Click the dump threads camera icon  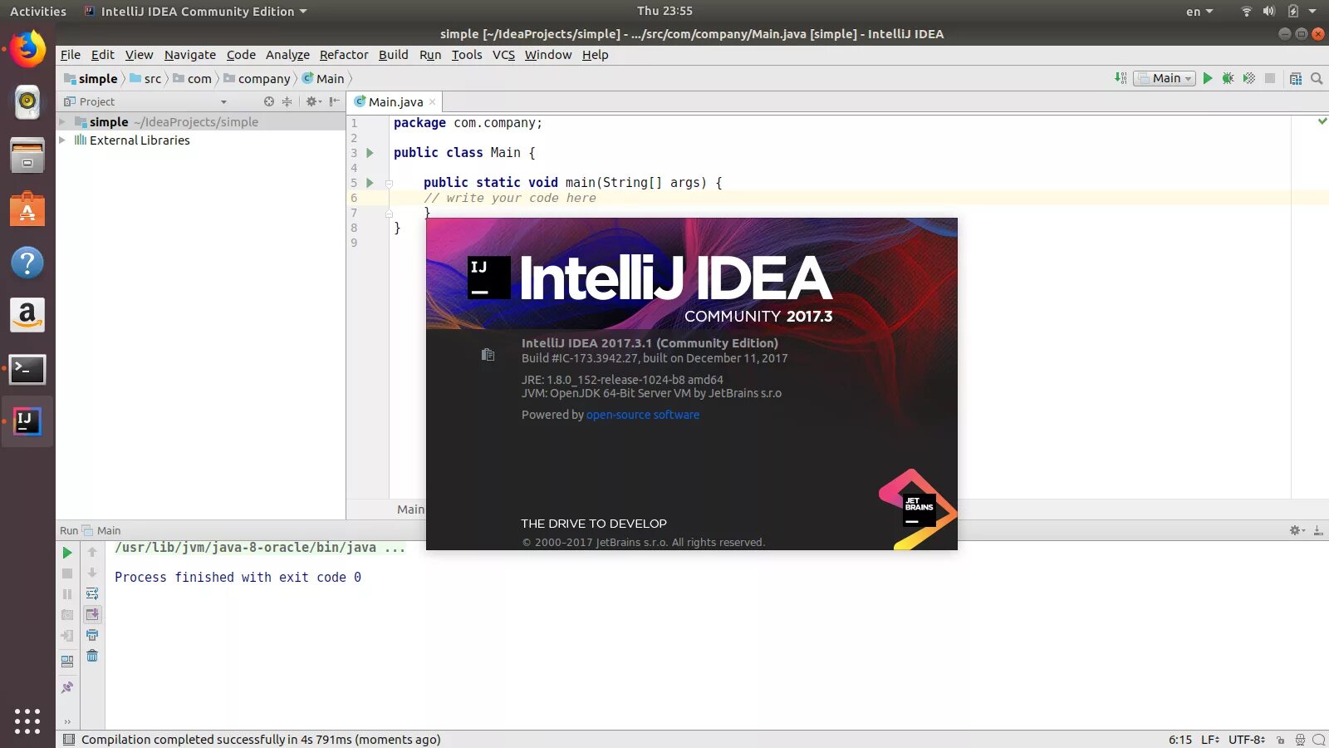coord(67,615)
